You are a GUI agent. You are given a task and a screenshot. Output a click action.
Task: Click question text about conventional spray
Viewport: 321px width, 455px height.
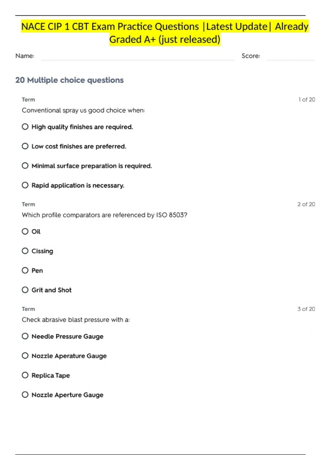click(x=83, y=110)
